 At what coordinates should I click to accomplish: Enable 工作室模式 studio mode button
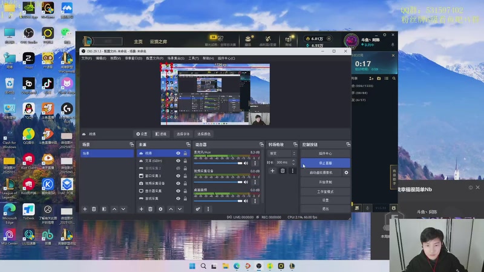[325, 192]
